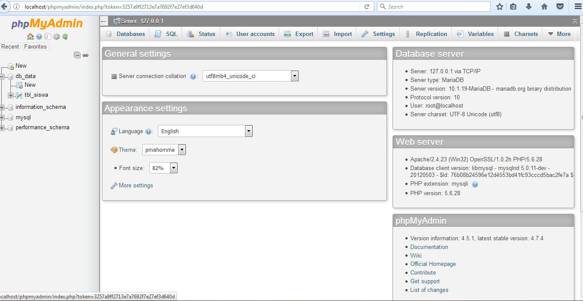Open Theme dropdown showing pmahomme
The image size is (583, 301).
point(164,150)
